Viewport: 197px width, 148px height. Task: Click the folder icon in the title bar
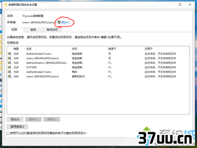(6, 5)
